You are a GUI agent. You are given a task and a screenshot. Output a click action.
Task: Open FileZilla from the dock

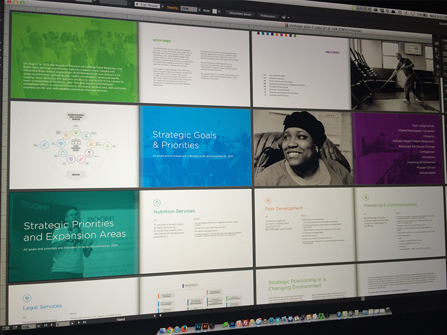click(x=245, y=323)
